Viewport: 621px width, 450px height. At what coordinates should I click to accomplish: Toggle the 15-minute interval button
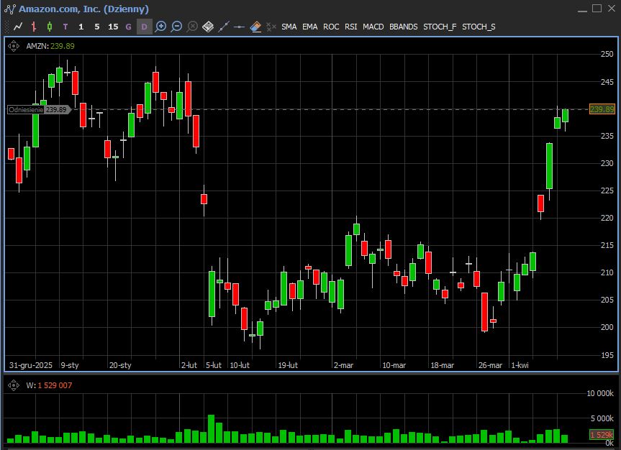[x=113, y=27]
